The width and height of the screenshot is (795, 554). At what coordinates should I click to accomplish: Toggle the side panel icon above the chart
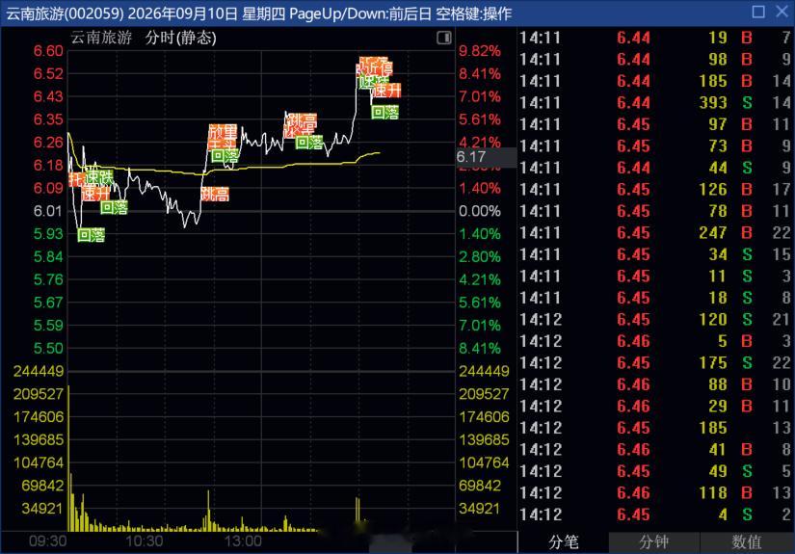pyautogui.click(x=443, y=38)
